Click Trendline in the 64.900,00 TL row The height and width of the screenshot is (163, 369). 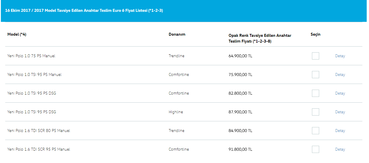click(x=177, y=56)
